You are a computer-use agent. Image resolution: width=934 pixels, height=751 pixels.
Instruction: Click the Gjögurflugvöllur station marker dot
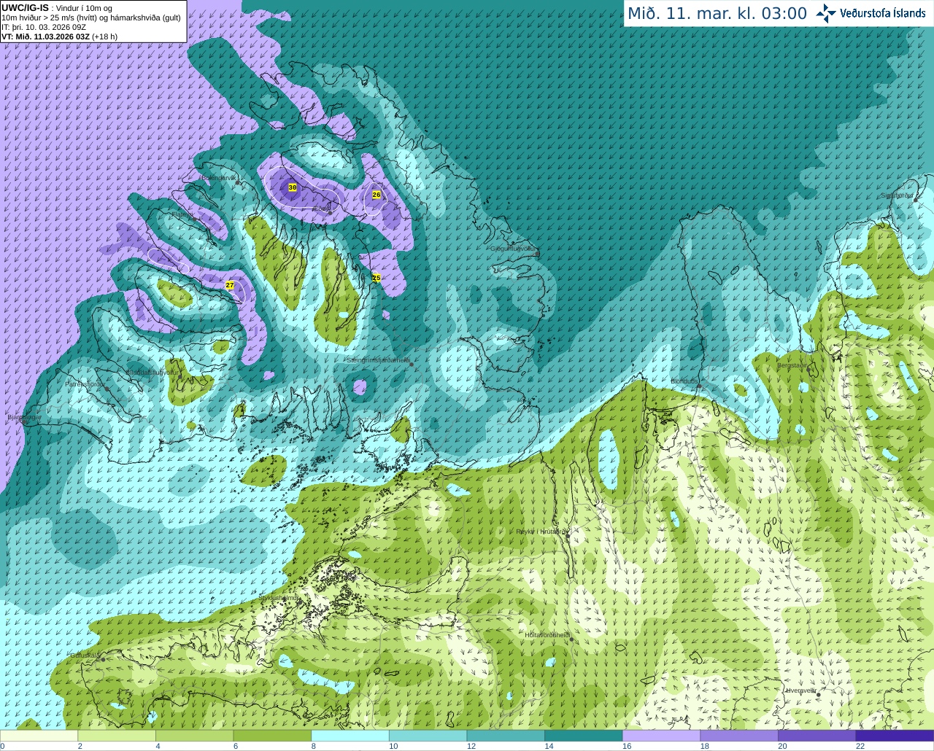[537, 253]
